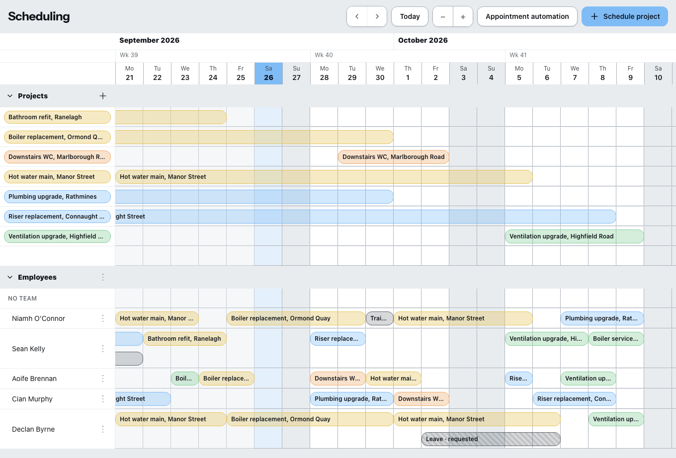Open Sean's Boiler service appointment
Image resolution: width=676 pixels, height=458 pixels.
[616, 339]
